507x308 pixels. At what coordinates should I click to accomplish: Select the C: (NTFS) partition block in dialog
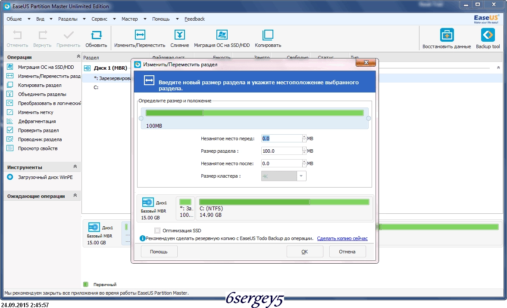point(284,208)
